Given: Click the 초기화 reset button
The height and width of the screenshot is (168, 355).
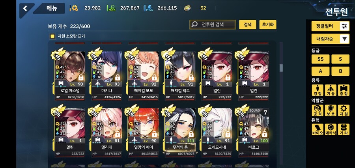Looking at the screenshot, I should 267,24.
